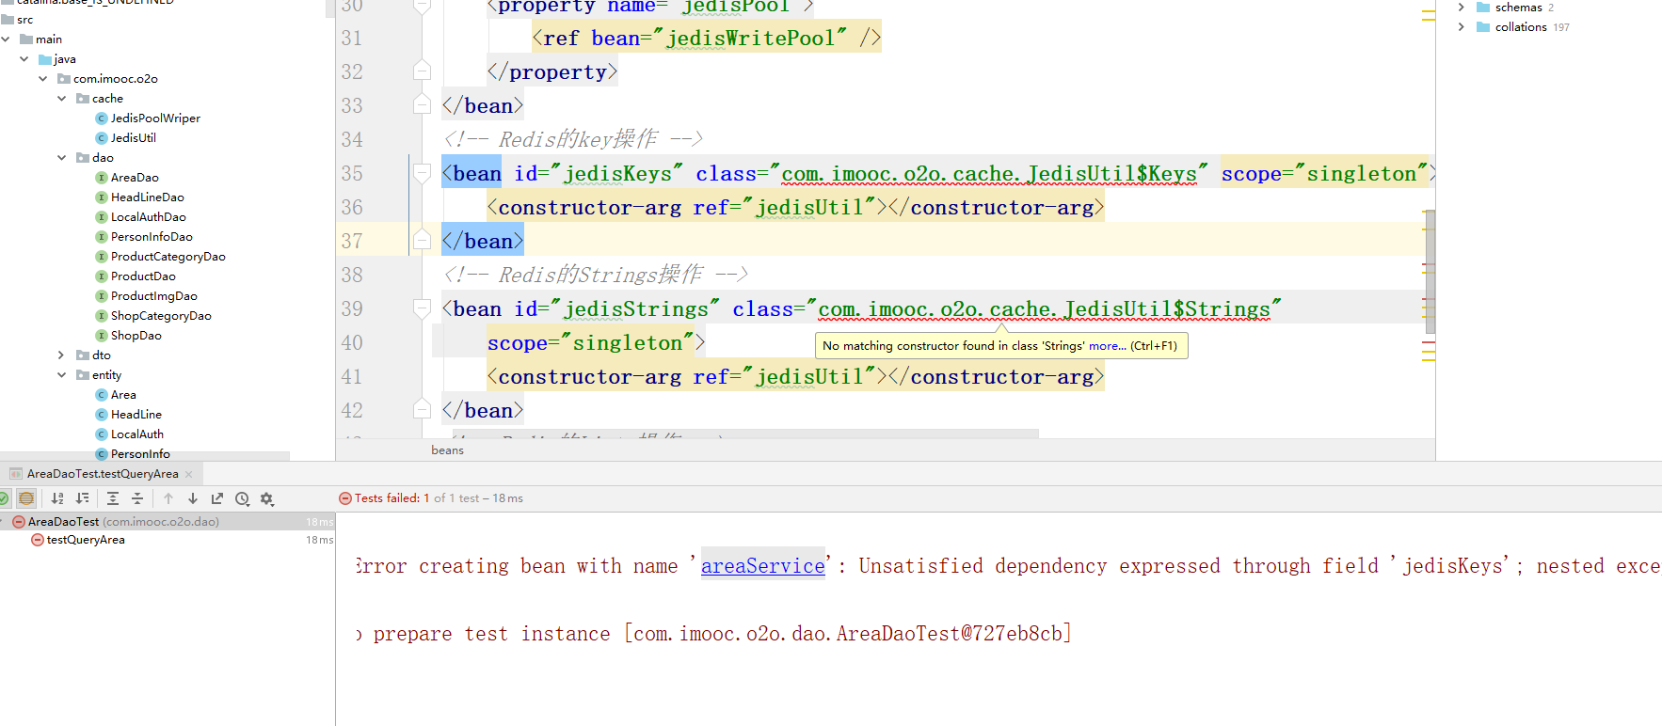Screen dimensions: 1662x726
Task: Click the jedisUtil ref value on line 36
Action: 809,207
